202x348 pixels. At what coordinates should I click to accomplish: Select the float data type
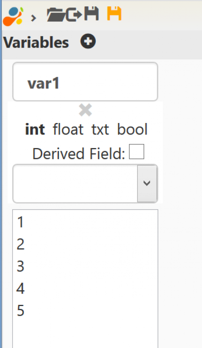tap(68, 129)
